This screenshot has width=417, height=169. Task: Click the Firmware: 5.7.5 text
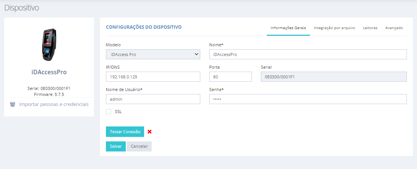(x=49, y=94)
